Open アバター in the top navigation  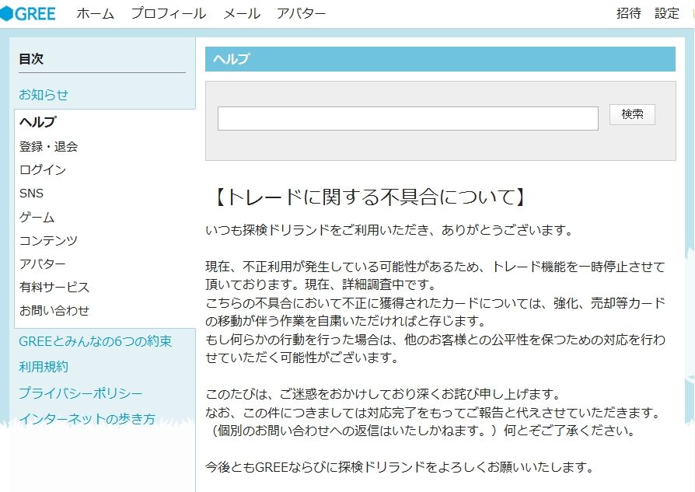click(301, 14)
